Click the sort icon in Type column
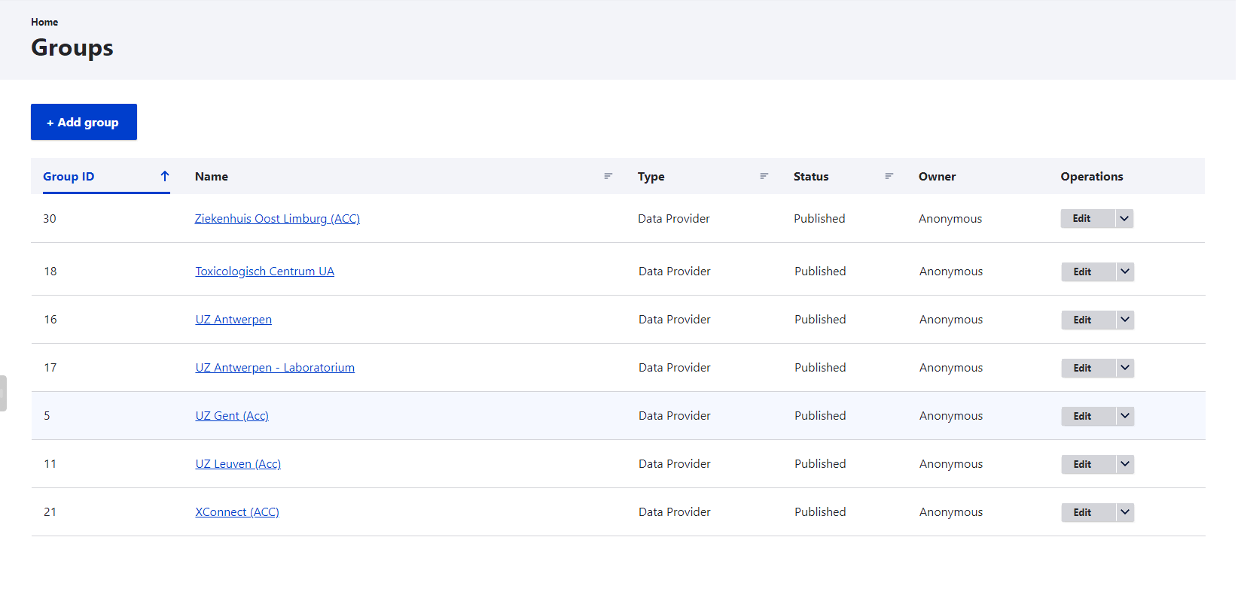This screenshot has height=613, width=1238. pos(764,176)
